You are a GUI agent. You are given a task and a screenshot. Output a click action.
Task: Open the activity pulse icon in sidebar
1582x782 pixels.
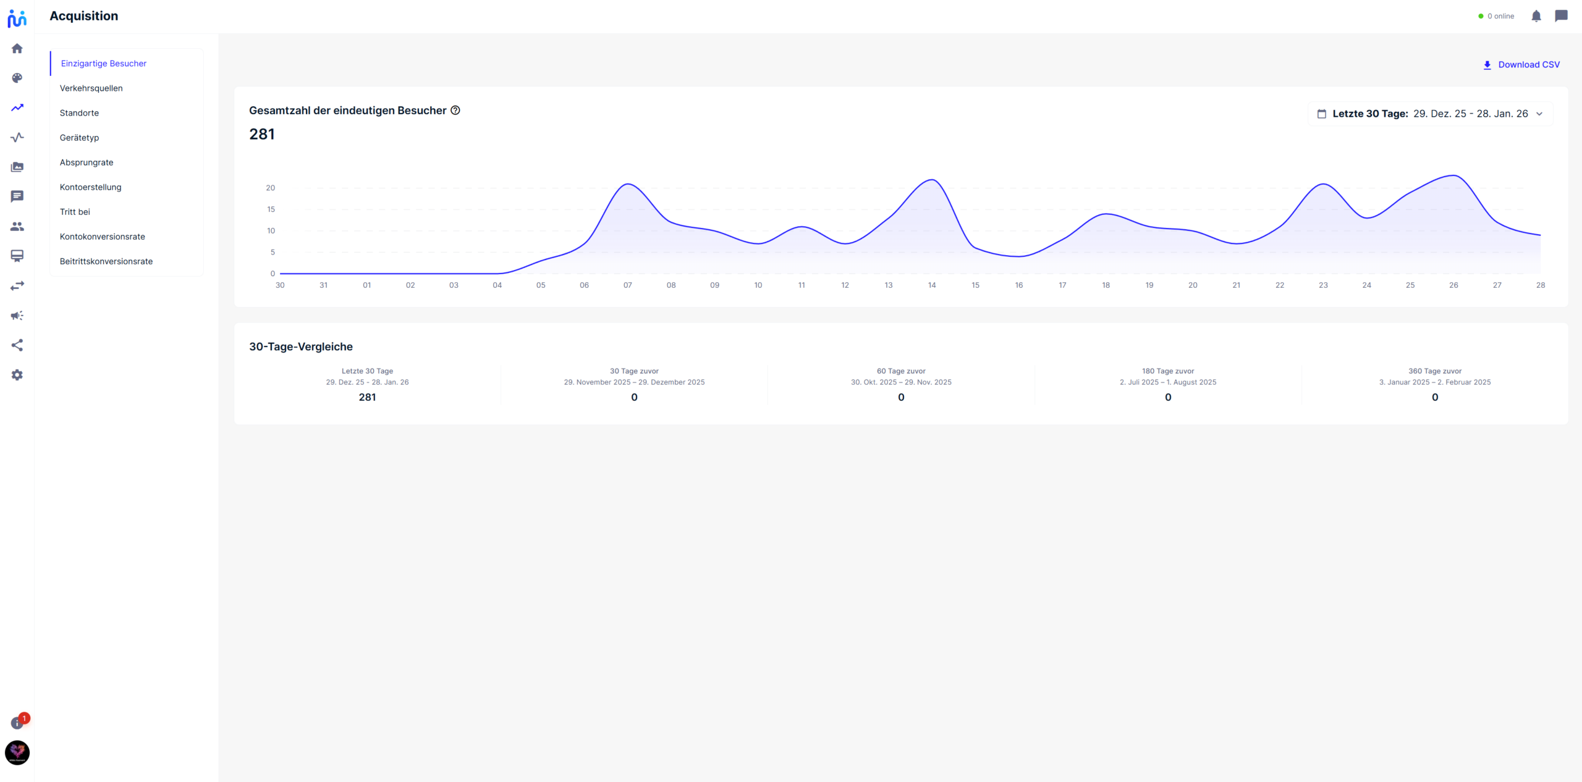pyautogui.click(x=17, y=137)
